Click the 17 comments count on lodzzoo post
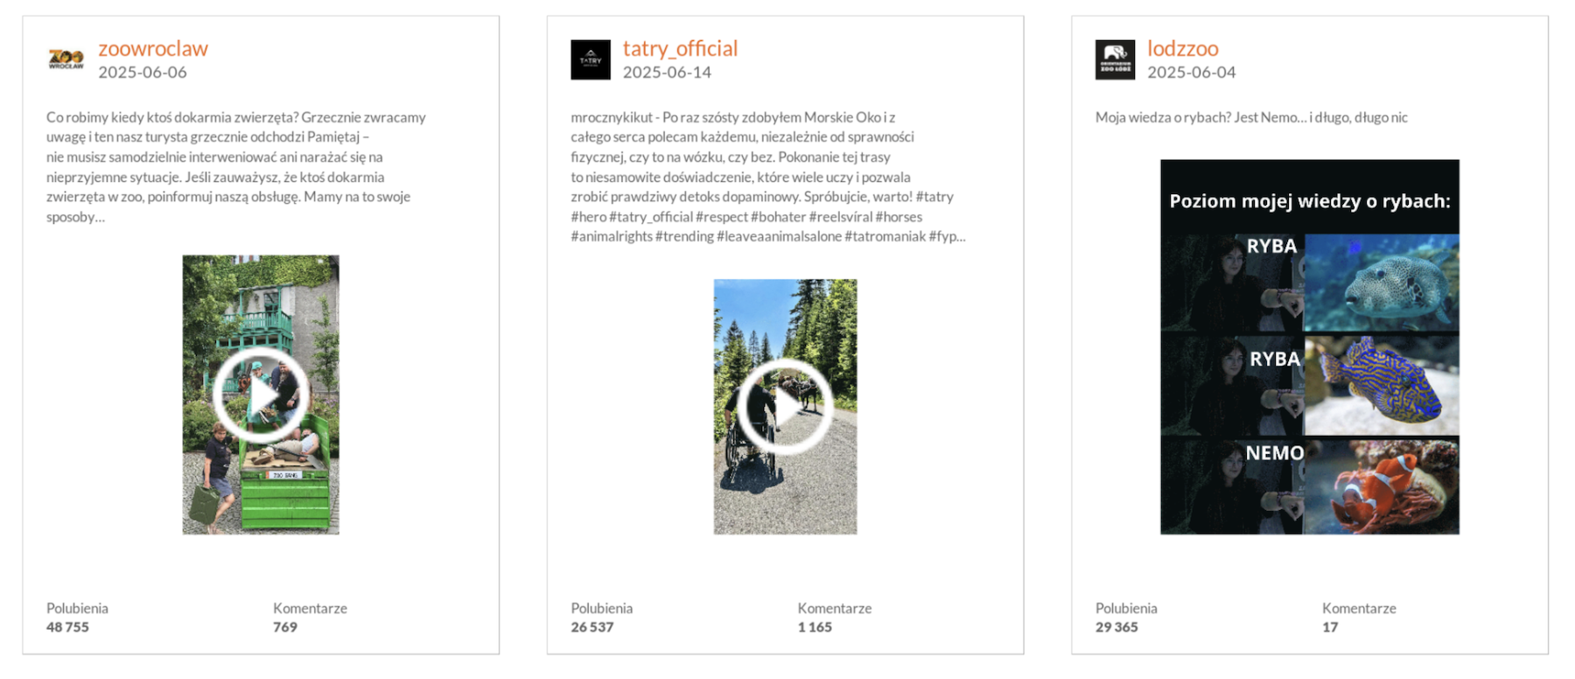The image size is (1575, 679). tap(1330, 627)
